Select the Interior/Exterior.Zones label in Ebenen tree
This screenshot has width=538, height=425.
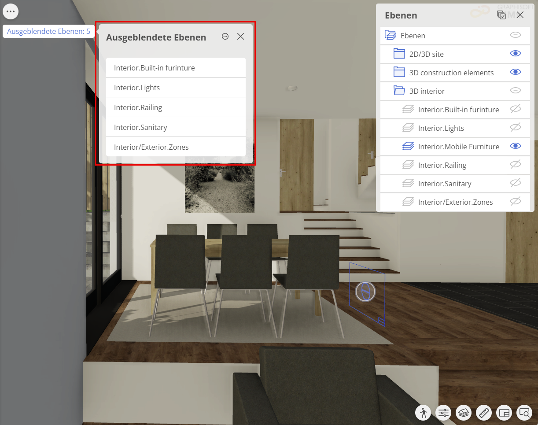point(456,202)
